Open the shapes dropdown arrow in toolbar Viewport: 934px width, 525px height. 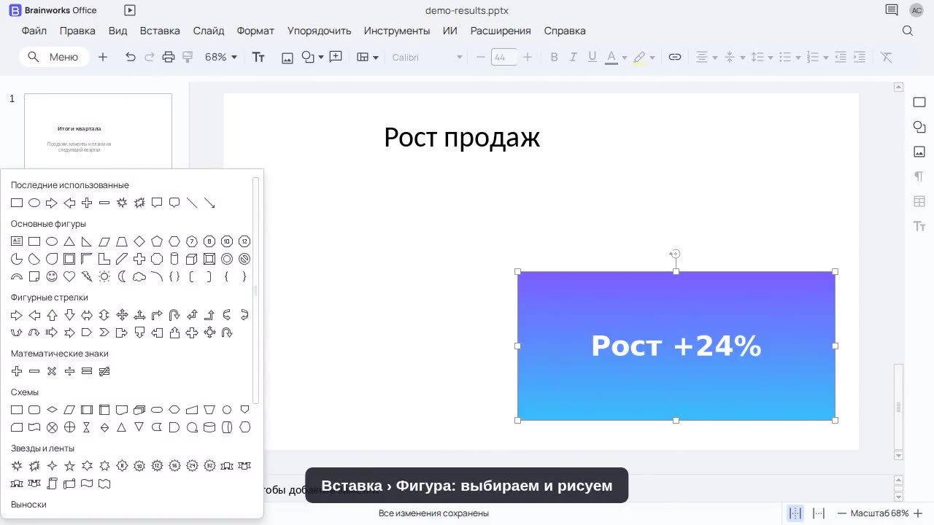point(321,58)
